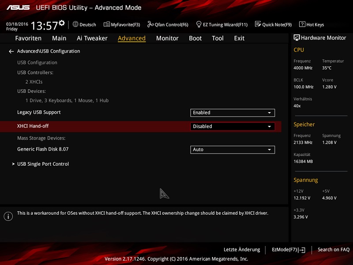353x265 pixels.
Task: Start EZ Tuning Wizard(F11) text label
Action: (x=225, y=25)
